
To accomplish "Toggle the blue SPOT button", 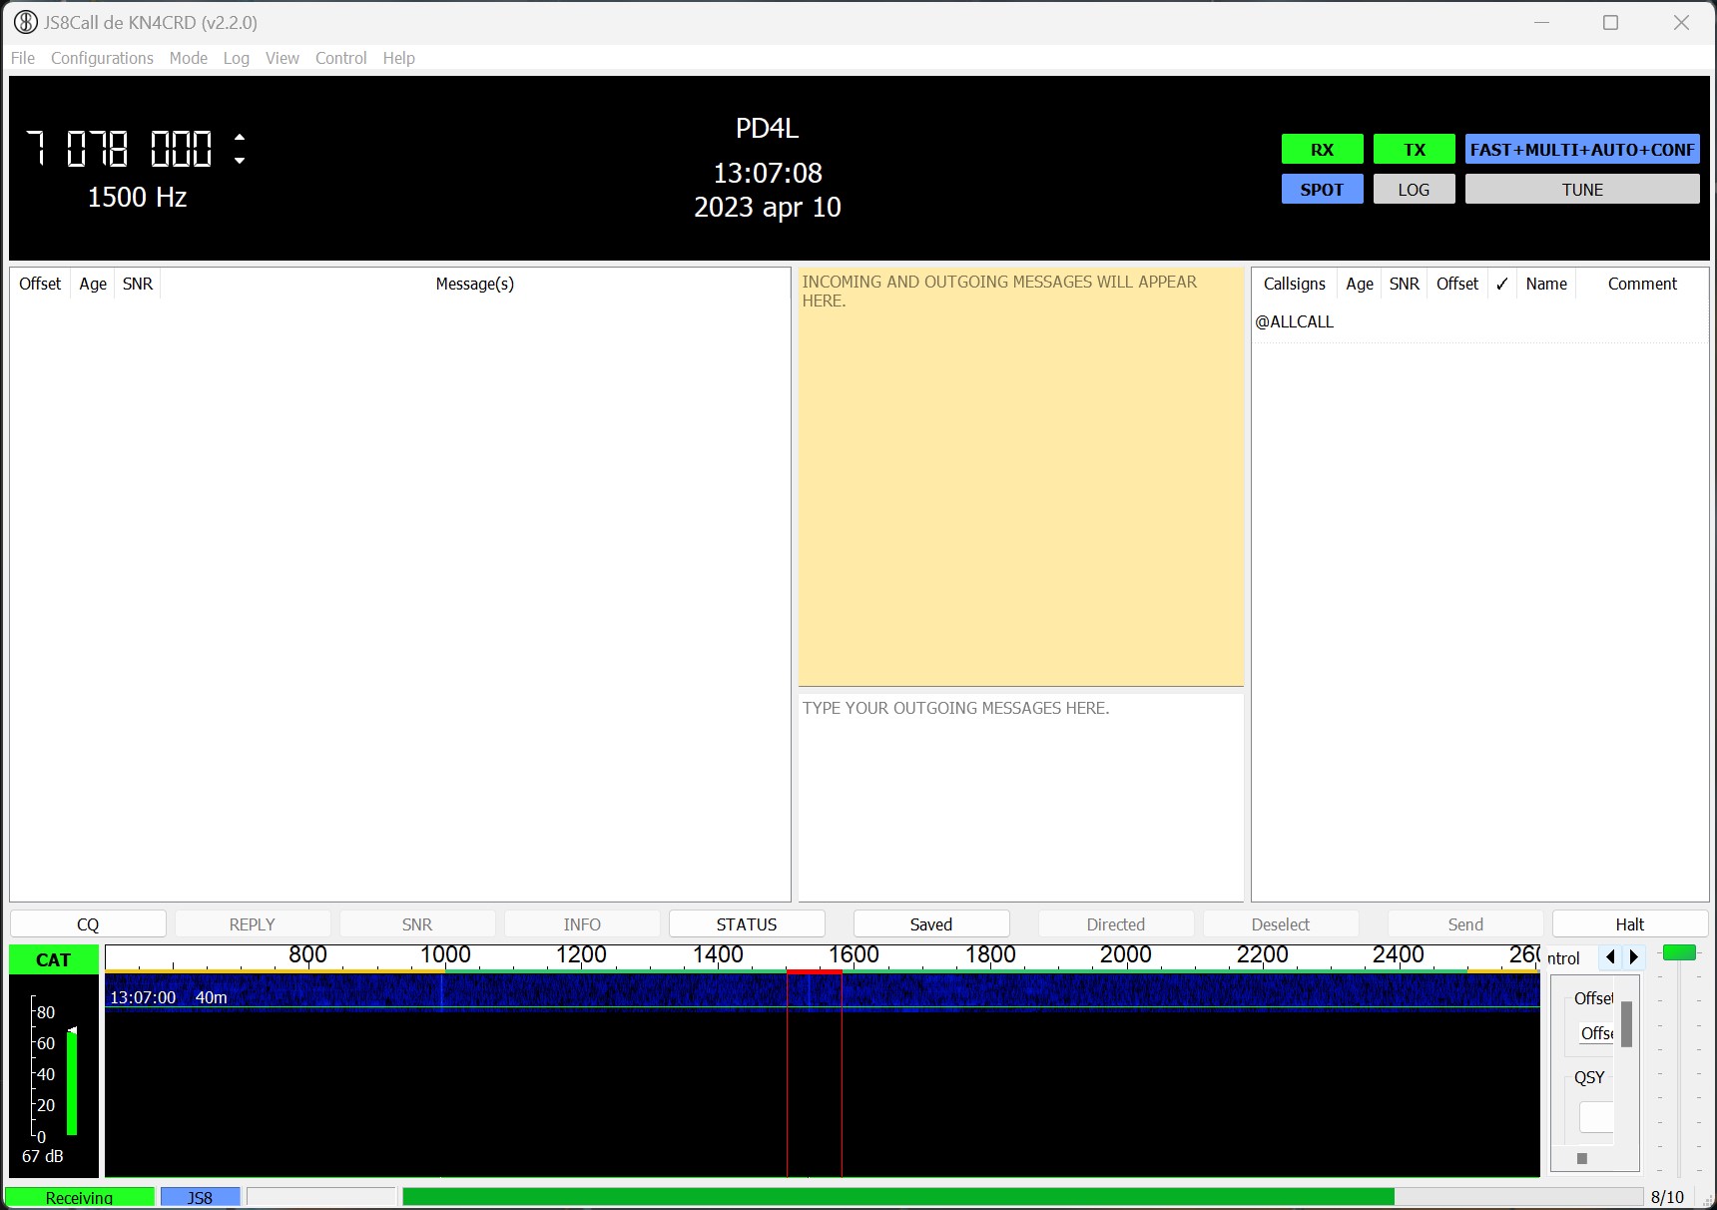I will 1322,190.
